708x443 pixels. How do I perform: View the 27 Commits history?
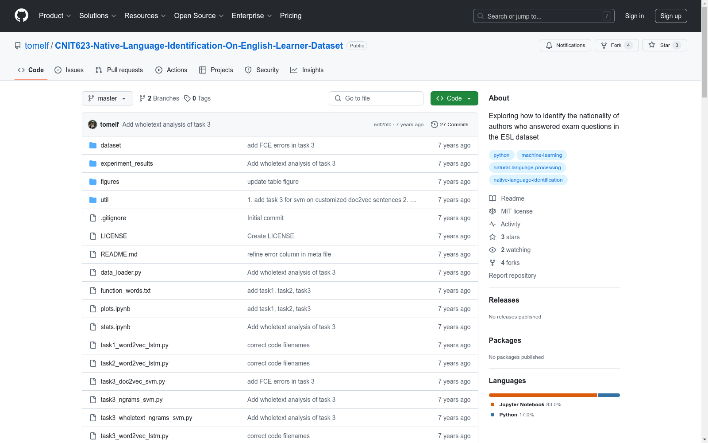[x=450, y=124]
